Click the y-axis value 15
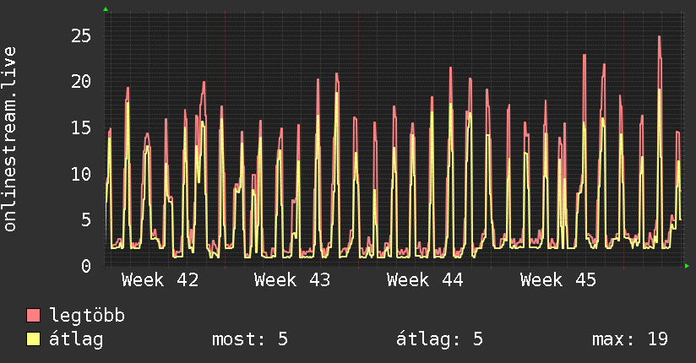 point(81,127)
